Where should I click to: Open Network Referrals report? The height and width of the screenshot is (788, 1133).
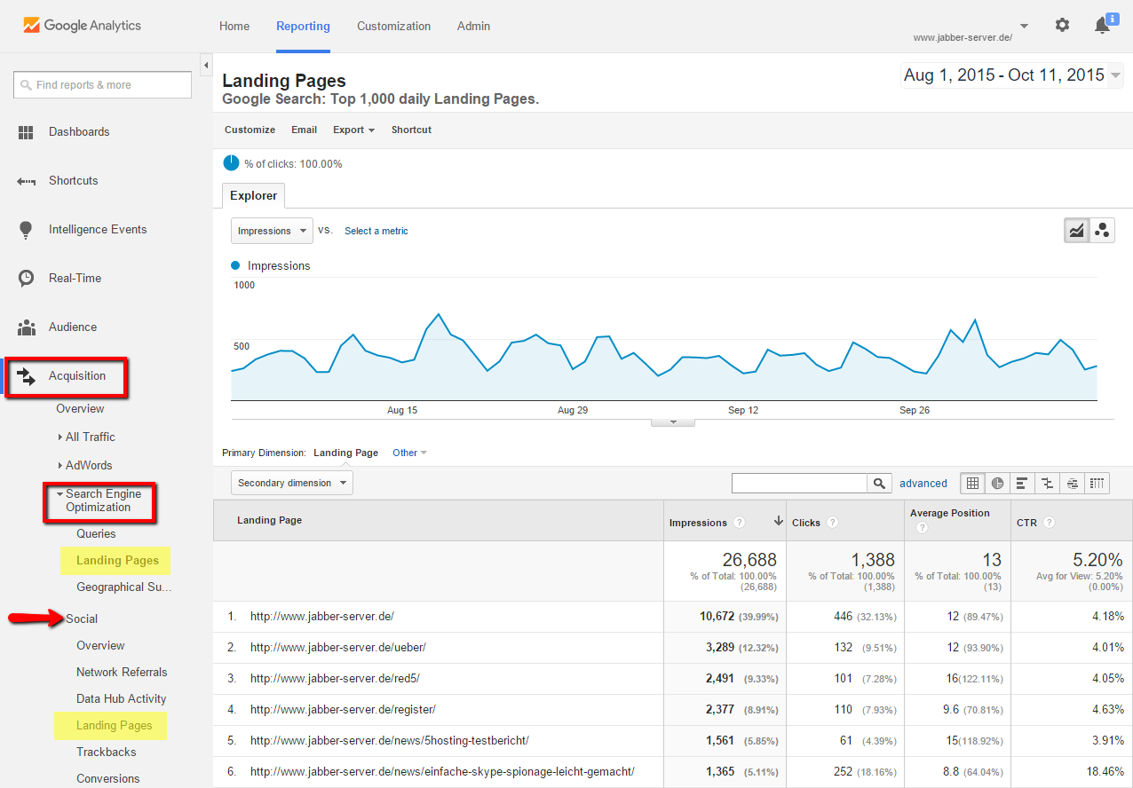122,672
